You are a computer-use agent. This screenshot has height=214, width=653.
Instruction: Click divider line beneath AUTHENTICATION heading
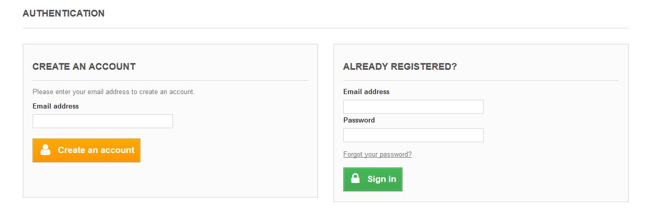pos(325,28)
